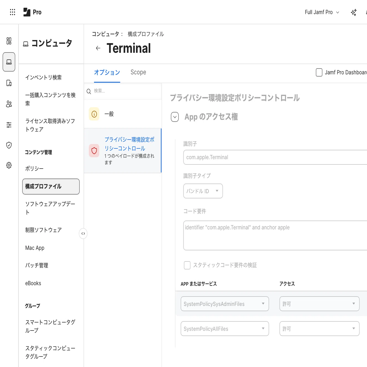Open パッチ管理 in the sidebar
The image size is (367, 367).
click(37, 265)
